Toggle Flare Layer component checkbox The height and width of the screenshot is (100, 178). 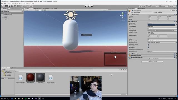pos(132,54)
